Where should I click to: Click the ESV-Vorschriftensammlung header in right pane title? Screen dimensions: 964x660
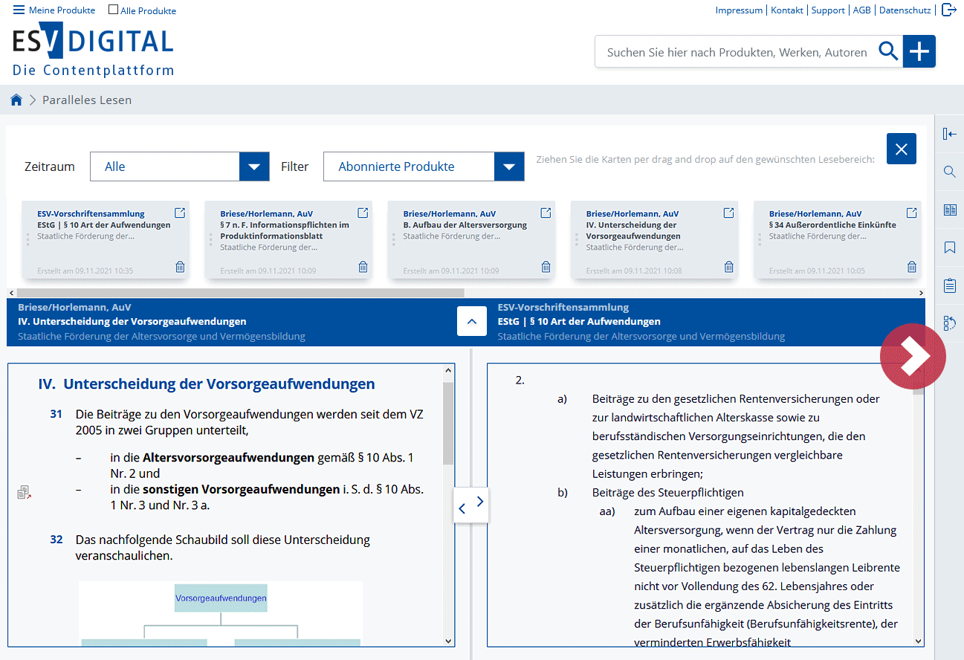[x=563, y=307]
